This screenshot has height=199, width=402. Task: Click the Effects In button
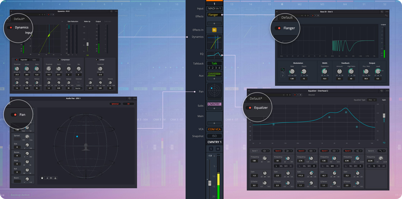click(x=214, y=30)
